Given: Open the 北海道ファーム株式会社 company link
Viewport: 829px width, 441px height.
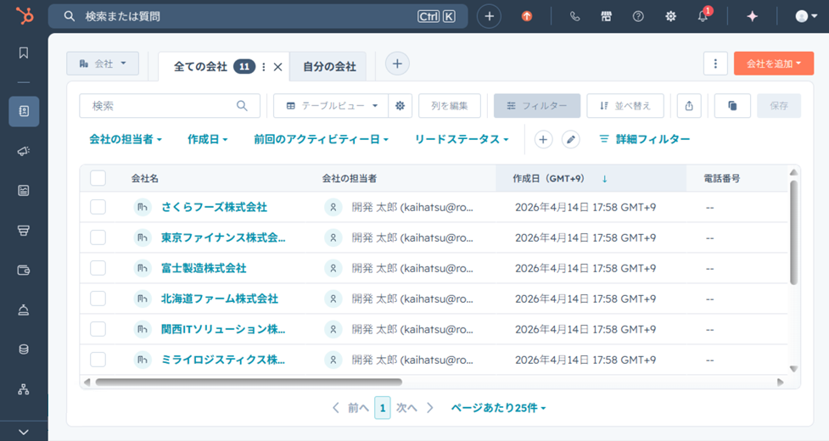Looking at the screenshot, I should 220,299.
